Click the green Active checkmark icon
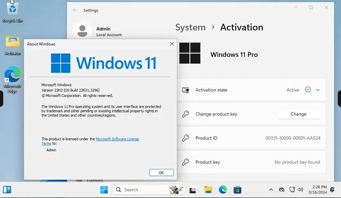 [308, 90]
